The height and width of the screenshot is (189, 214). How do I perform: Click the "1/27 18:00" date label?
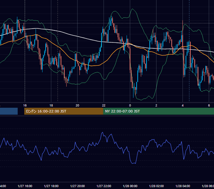click(51, 186)
